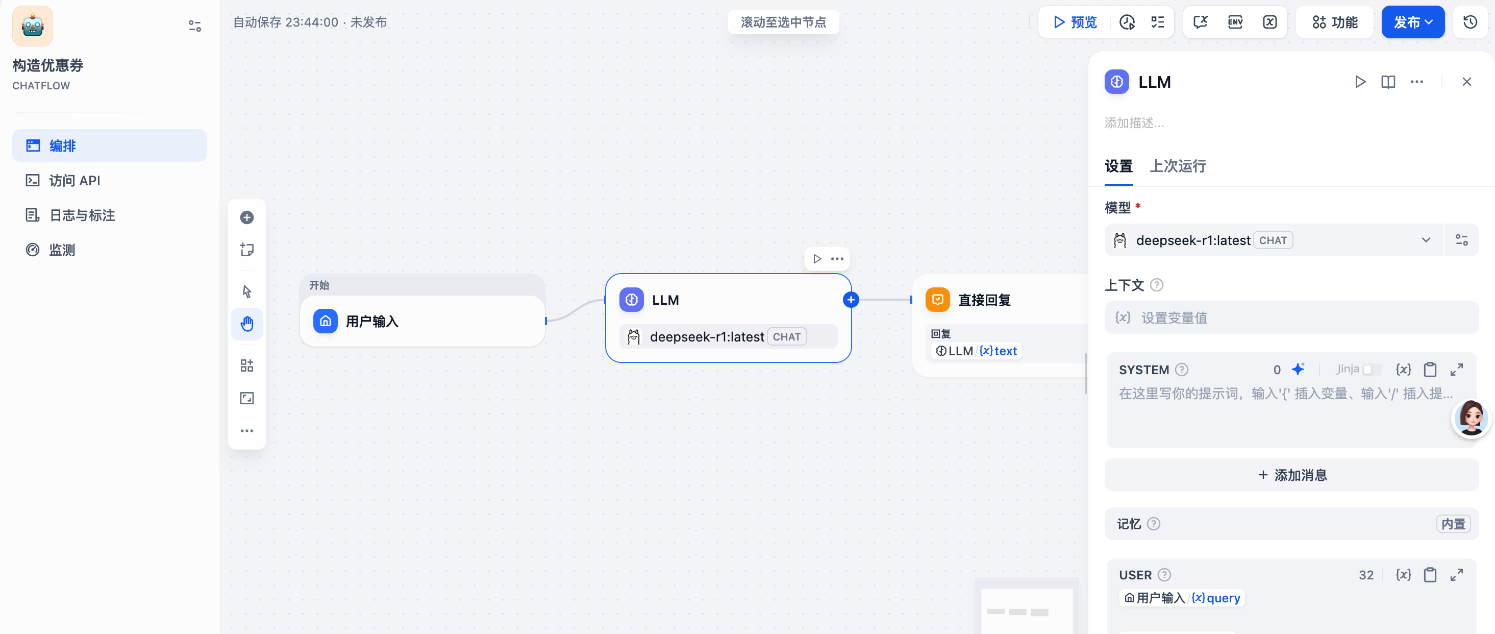This screenshot has width=1495, height=634.
Task: Switch to the 上次运行 tab
Action: (x=1178, y=166)
